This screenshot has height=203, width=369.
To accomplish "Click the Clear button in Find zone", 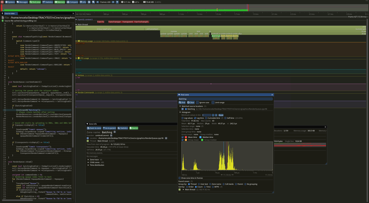I will [191, 102].
